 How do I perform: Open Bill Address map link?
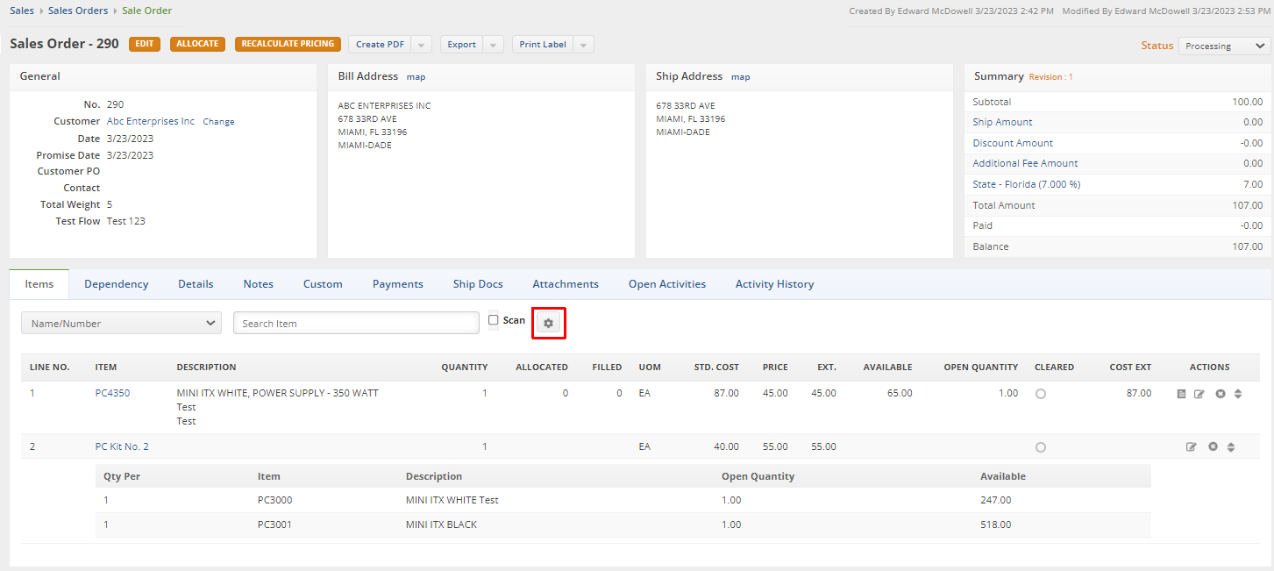click(416, 77)
